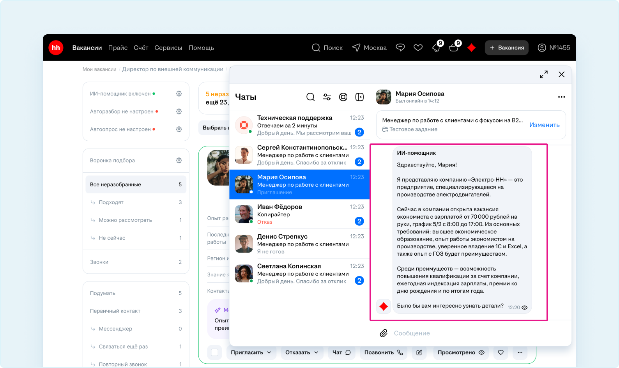
Task: Open three-dots menu for Мария Осипова chat
Action: 561,97
